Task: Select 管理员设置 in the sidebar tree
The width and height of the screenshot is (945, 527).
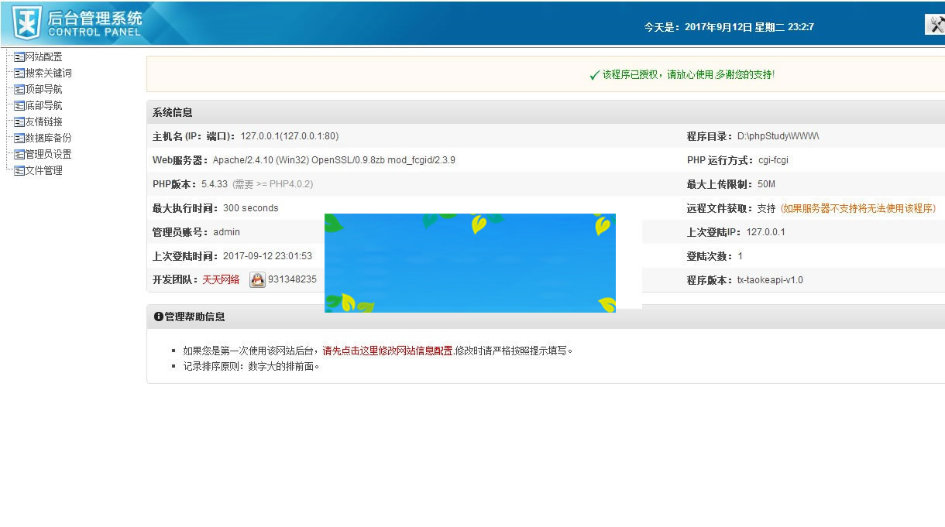Action: coord(46,153)
